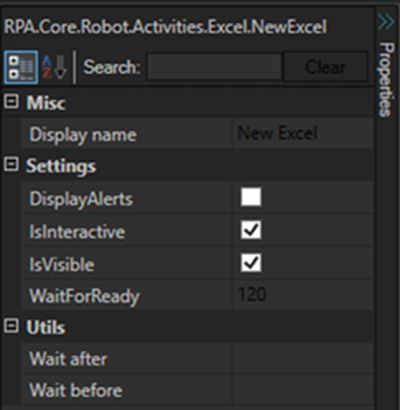Select the Display name property label
The height and width of the screenshot is (410, 400).
click(83, 135)
